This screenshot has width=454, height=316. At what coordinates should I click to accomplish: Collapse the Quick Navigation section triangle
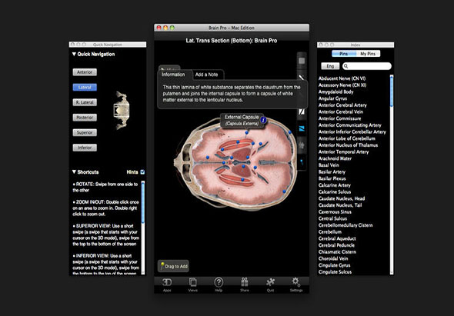pyautogui.click(x=74, y=54)
